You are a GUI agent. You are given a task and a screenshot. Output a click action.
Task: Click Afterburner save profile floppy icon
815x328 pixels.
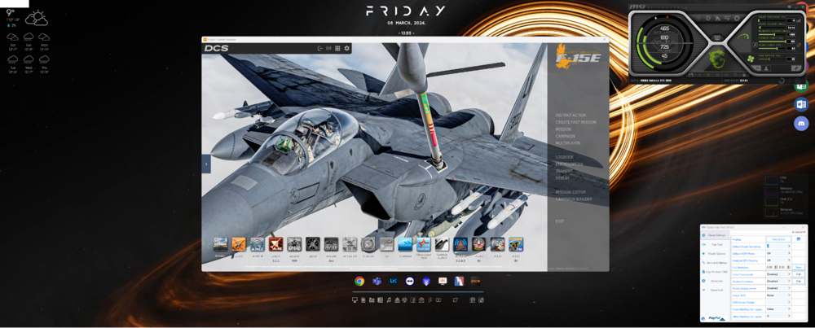691,75
